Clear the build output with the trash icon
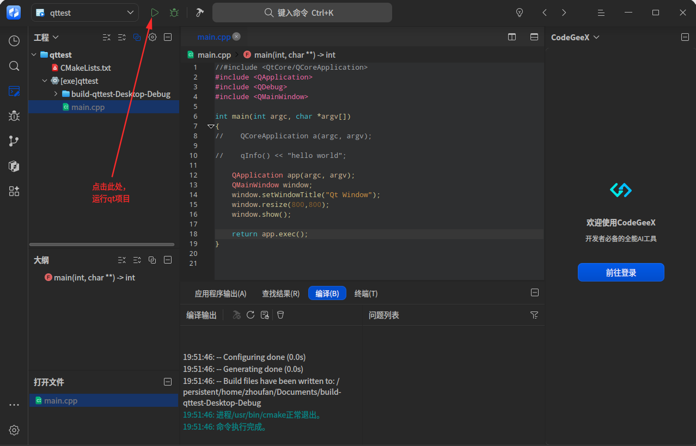The width and height of the screenshot is (696, 446). pyautogui.click(x=280, y=315)
